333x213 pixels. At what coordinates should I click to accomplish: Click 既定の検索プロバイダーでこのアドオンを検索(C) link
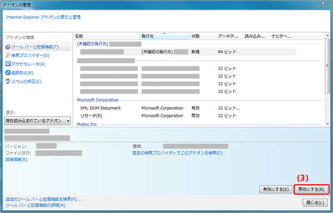[178, 153]
